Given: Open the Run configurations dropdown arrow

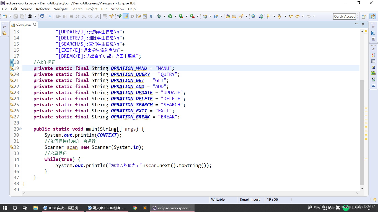Looking at the screenshot, I should (x=175, y=17).
